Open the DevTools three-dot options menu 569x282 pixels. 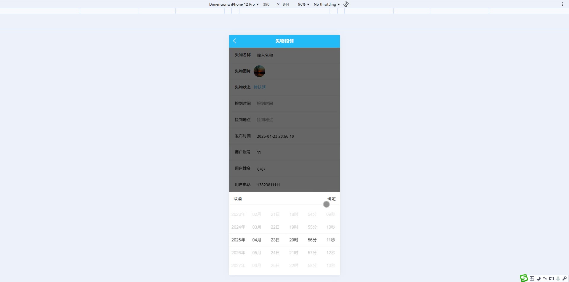point(562,4)
